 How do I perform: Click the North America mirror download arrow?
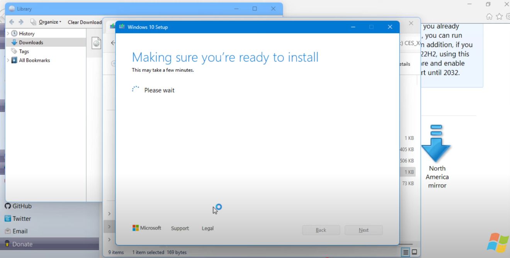click(436, 144)
